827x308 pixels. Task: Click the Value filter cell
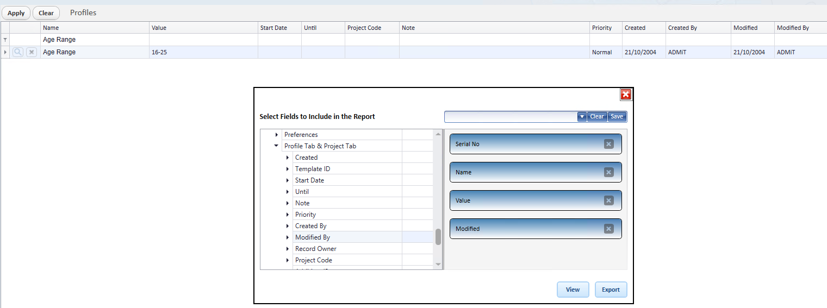204,40
